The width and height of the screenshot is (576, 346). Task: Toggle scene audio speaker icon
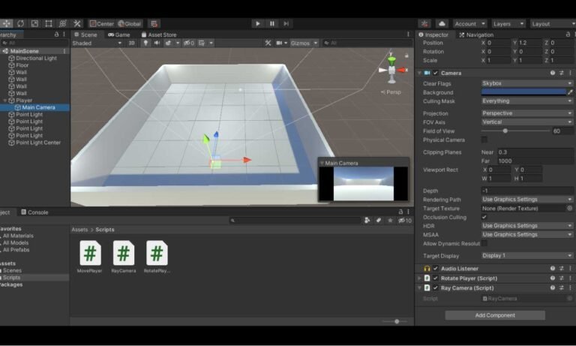click(x=157, y=43)
